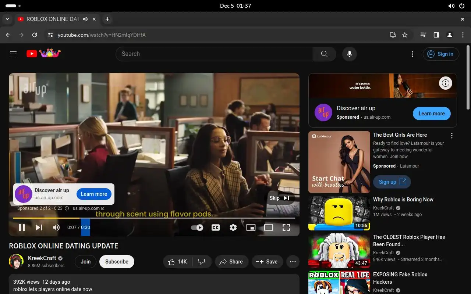This screenshot has height=294, width=471.
Task: Skip the ad
Action: [x=280, y=198]
